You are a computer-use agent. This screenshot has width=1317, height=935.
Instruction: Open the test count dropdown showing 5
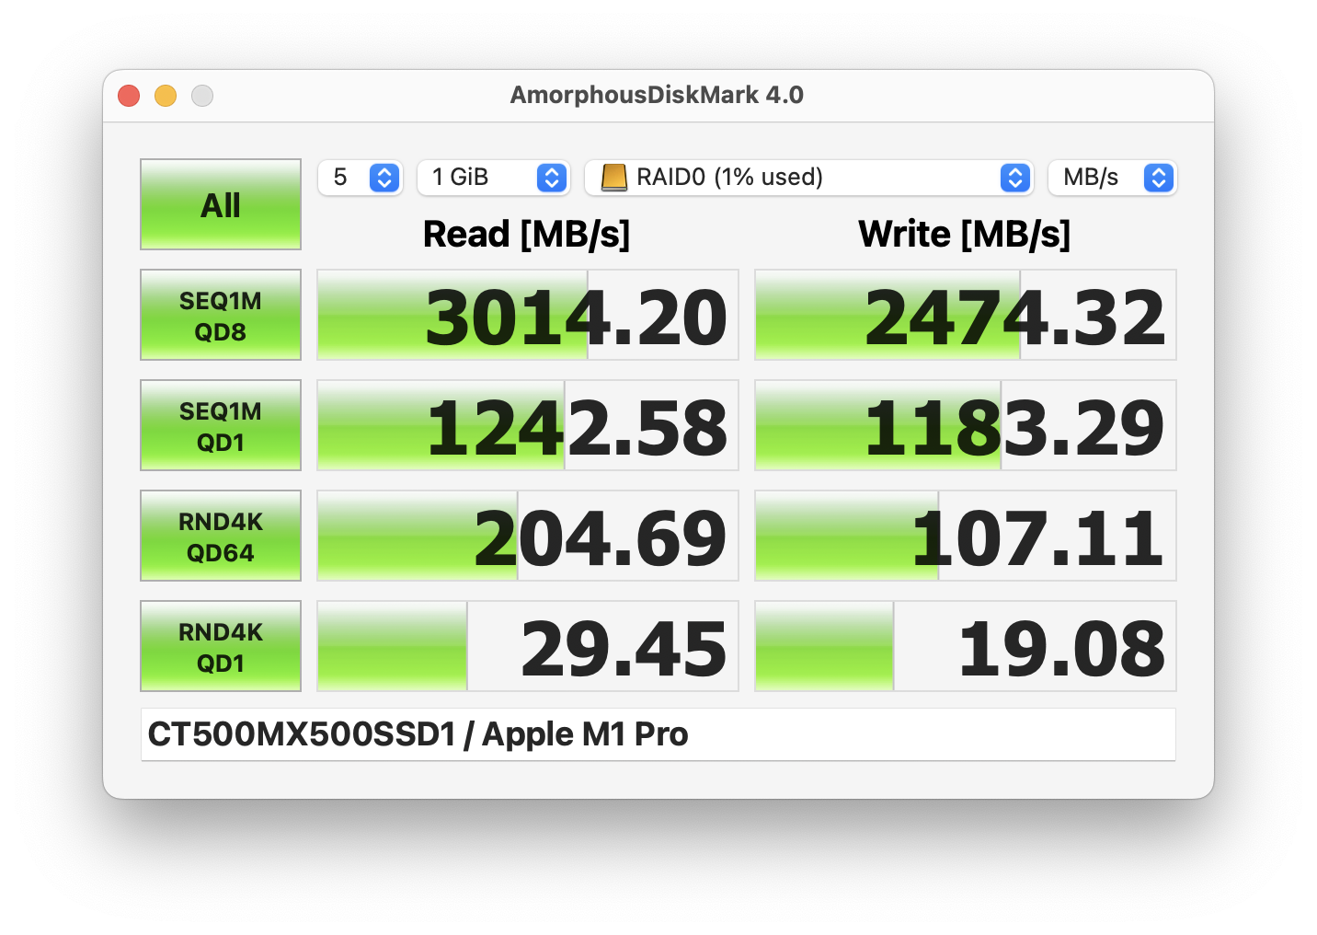pyautogui.click(x=361, y=178)
